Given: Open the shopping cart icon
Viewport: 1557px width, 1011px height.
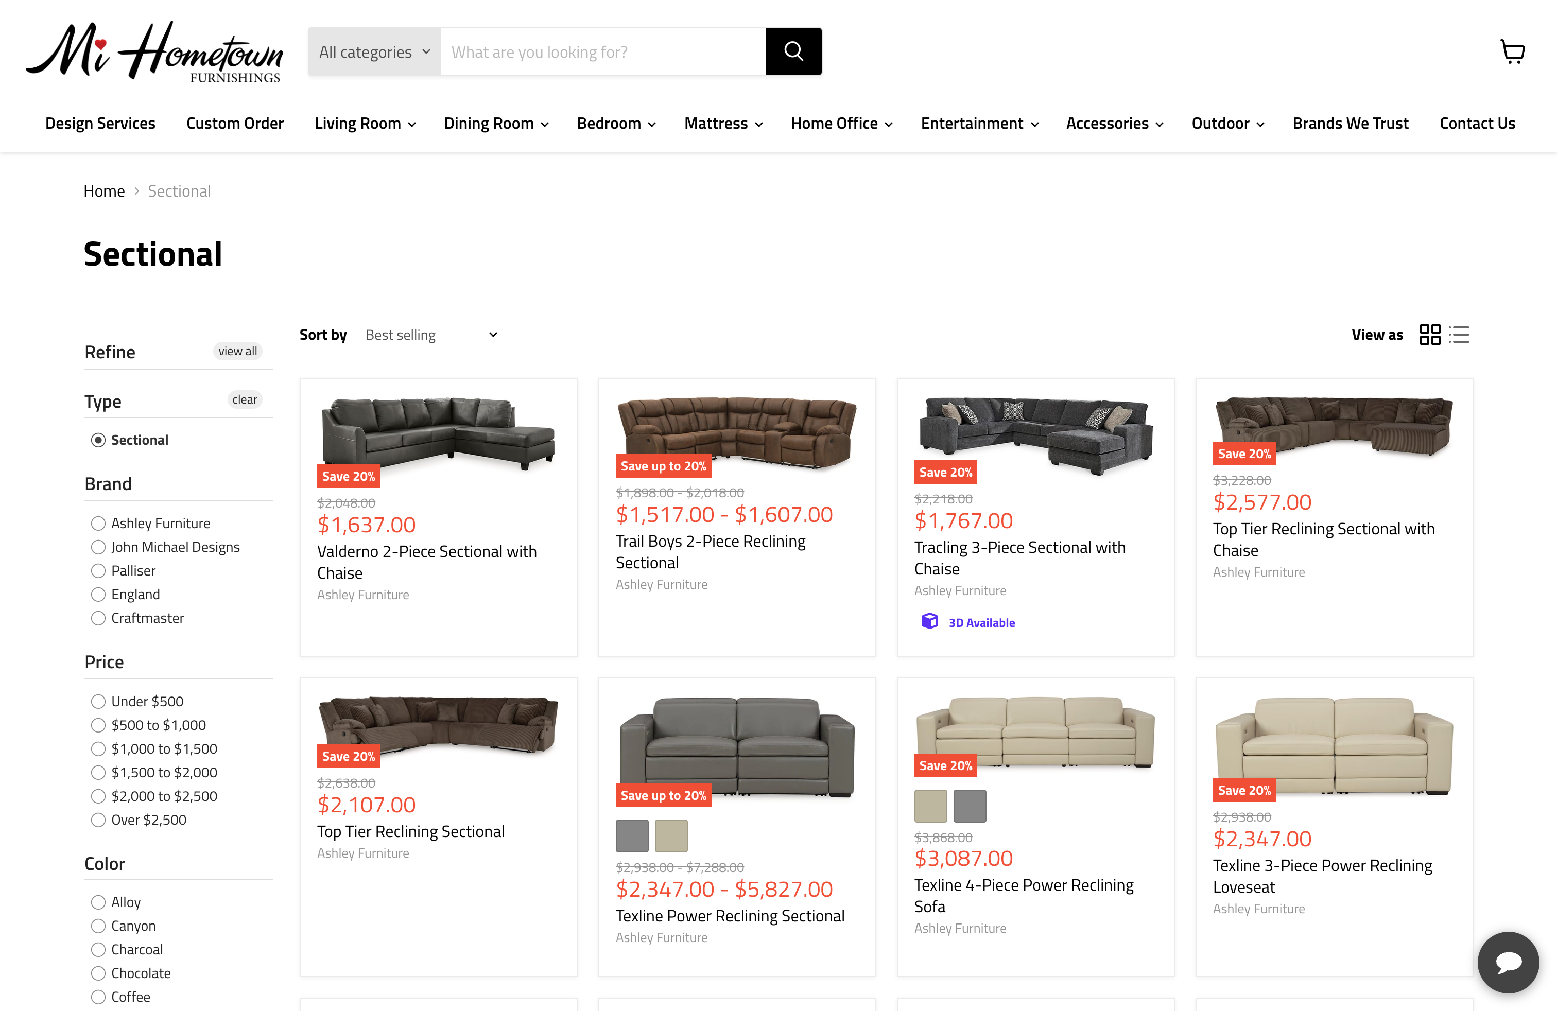Looking at the screenshot, I should 1513,51.
